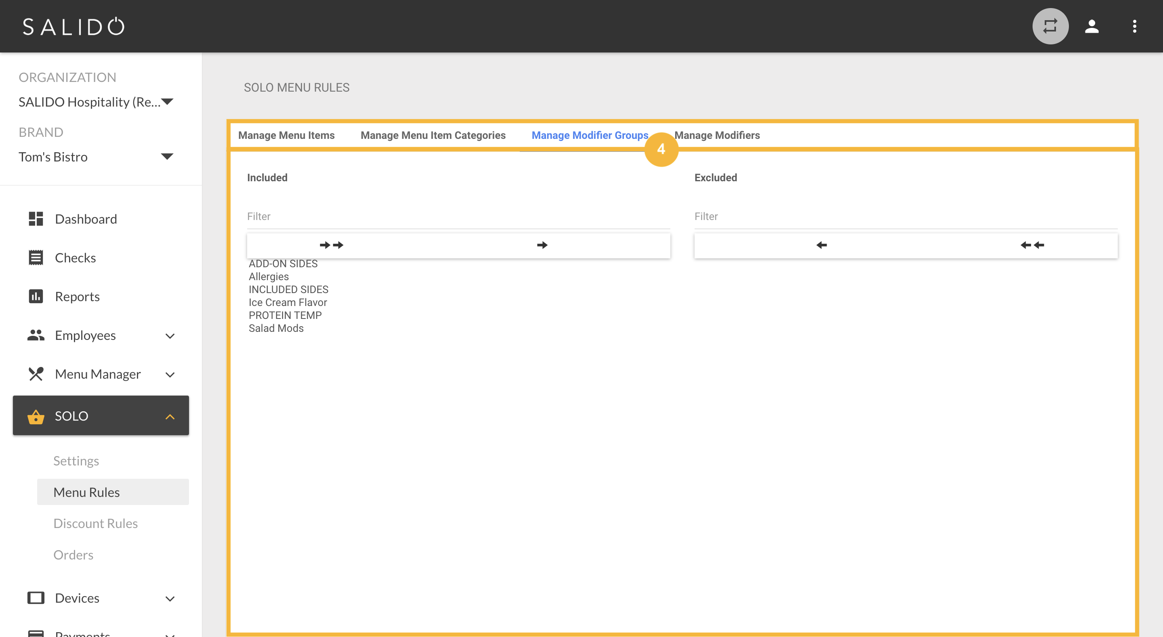Click the swap arrows icon in header
The image size is (1163, 637).
[1050, 26]
